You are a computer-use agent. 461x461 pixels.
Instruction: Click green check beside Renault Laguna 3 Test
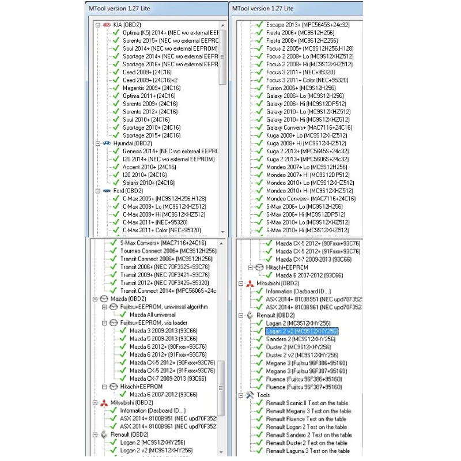259,451
